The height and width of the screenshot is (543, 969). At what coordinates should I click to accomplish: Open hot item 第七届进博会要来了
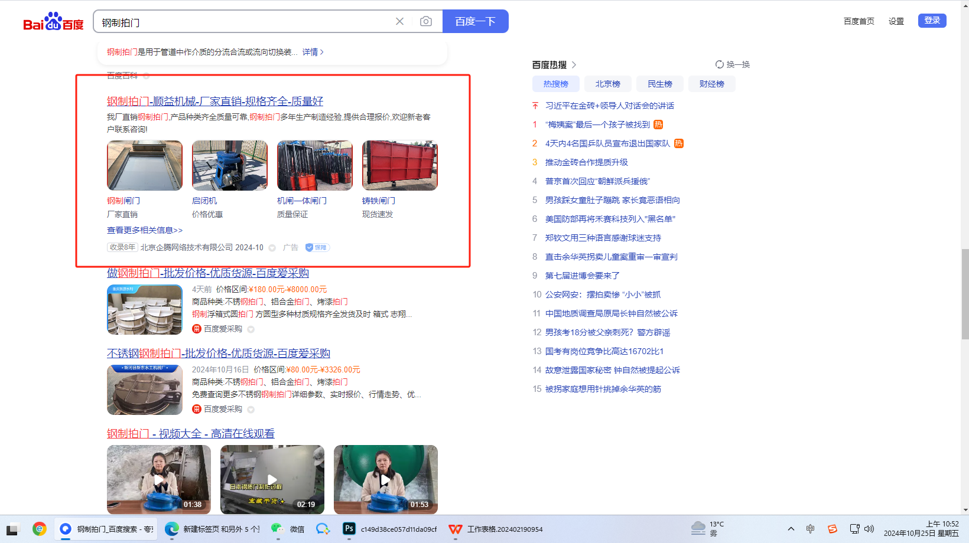pyautogui.click(x=583, y=276)
